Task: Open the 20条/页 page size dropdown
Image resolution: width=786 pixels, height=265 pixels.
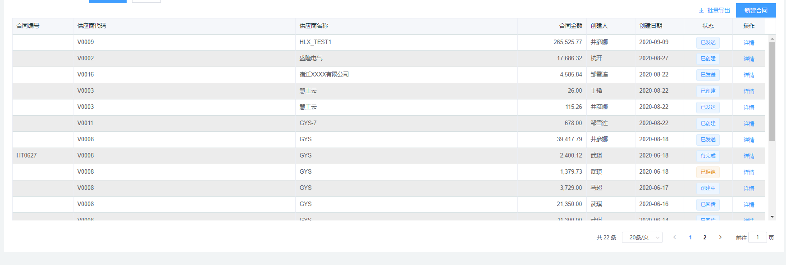Action: 642,237
